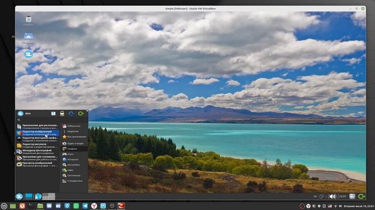Launch 'Приложение для распознав...' from the app list
This screenshot has width=375, height=210.
[37, 127]
